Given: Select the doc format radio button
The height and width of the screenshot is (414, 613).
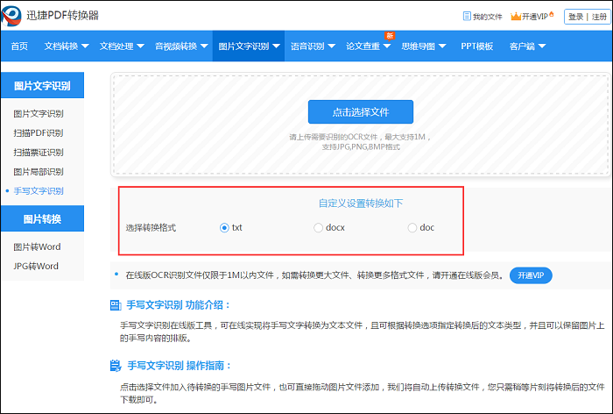Looking at the screenshot, I should [x=412, y=228].
